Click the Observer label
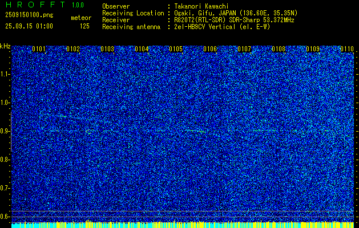This screenshot has width=359, height=228. tap(116, 6)
